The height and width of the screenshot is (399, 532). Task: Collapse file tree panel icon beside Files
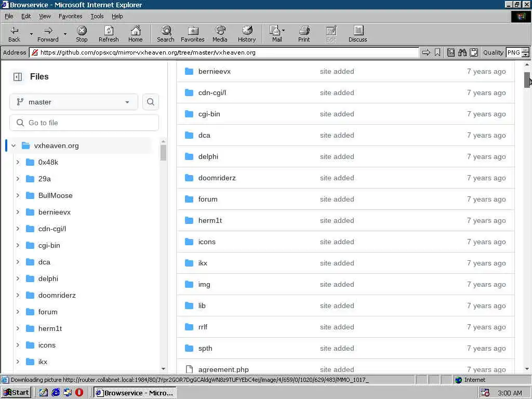click(x=18, y=77)
